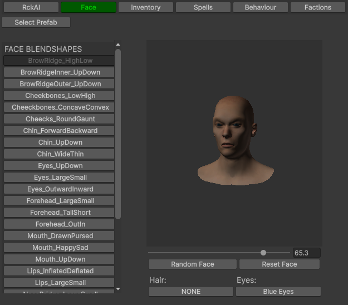Select Cheeckbones_ConcaveConvex blendshape
Viewport: 348px width, 305px height.
[59, 107]
